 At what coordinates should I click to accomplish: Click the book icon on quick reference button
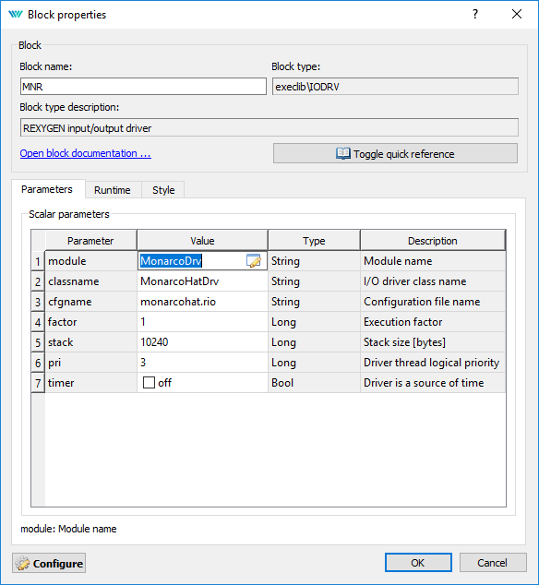(x=342, y=153)
